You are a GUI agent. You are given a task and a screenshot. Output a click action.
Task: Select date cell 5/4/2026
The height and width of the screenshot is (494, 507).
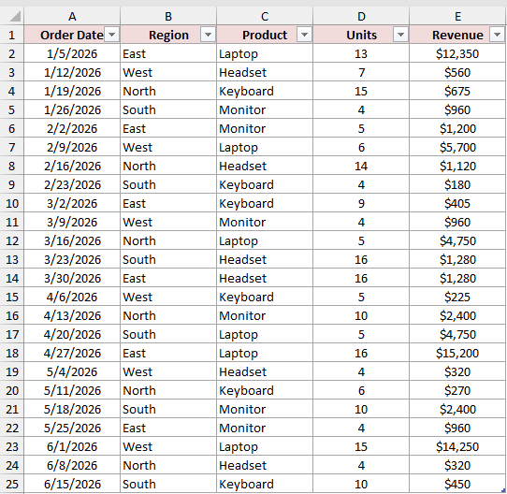pyautogui.click(x=72, y=371)
